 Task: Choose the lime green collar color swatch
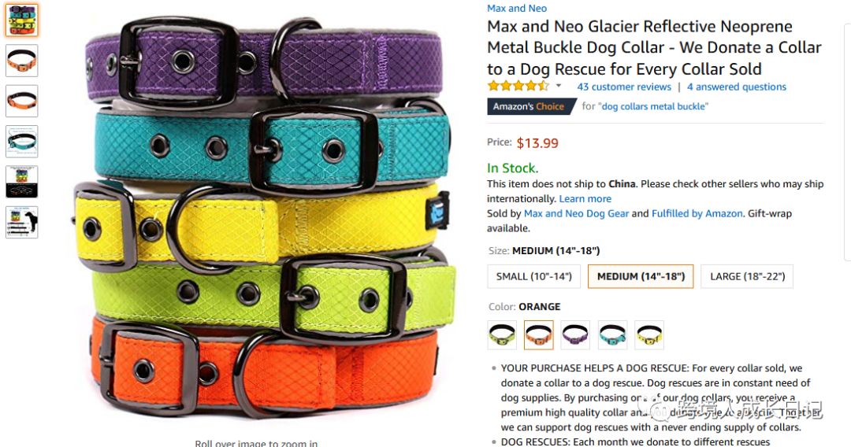coord(502,334)
